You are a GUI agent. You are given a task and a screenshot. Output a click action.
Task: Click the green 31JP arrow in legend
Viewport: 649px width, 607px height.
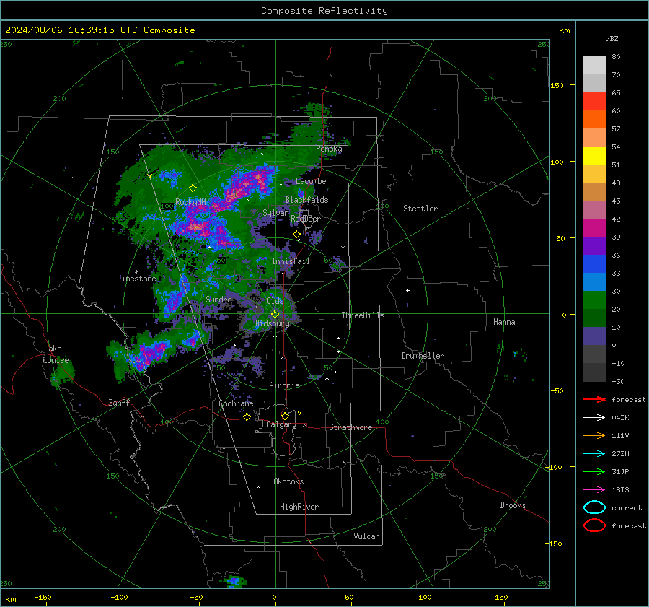click(594, 471)
